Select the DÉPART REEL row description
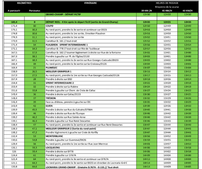This screenshot has height=169, width=202. (x=91, y=22)
